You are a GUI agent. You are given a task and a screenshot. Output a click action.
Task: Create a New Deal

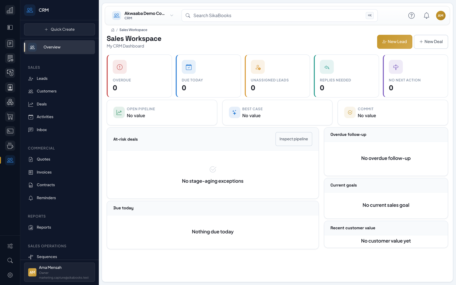[x=431, y=42]
